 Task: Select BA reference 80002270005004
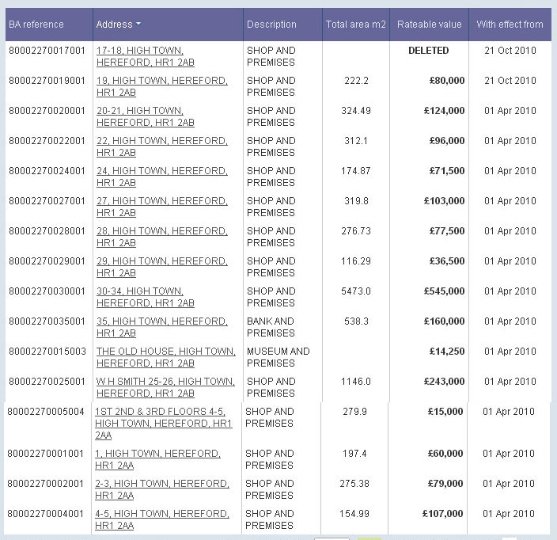45,412
